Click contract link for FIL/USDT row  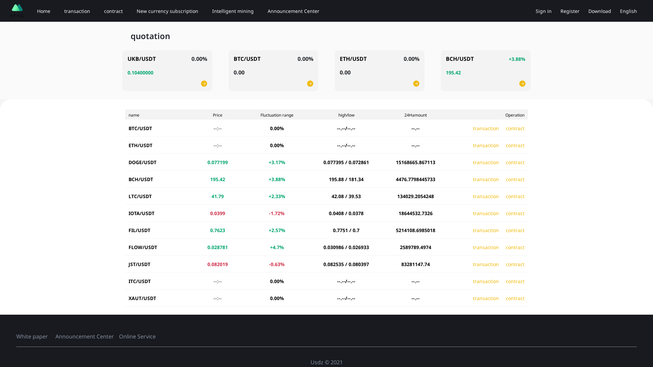[515, 230]
